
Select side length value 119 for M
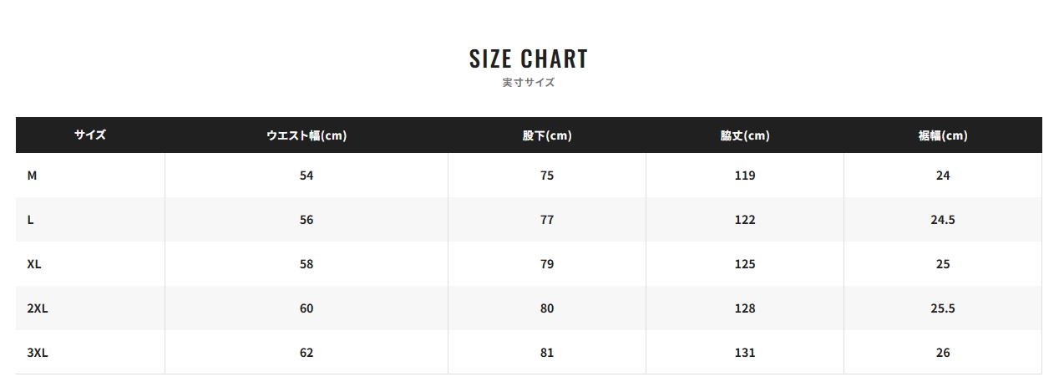coord(745,176)
